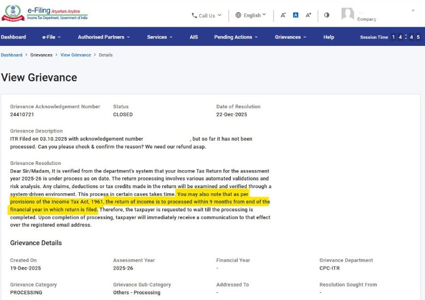Expand the e-File menu
The width and height of the screenshot is (425, 300).
click(52, 37)
